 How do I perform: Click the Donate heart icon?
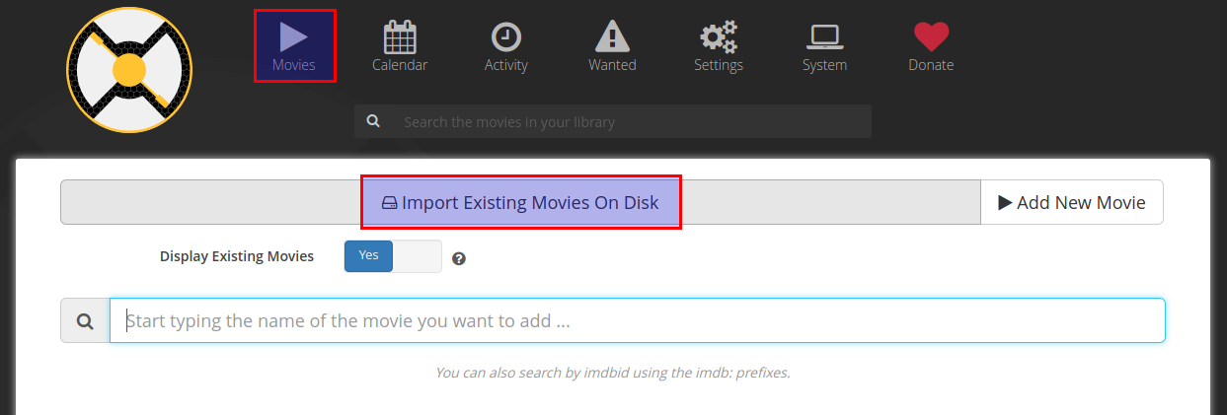[931, 37]
